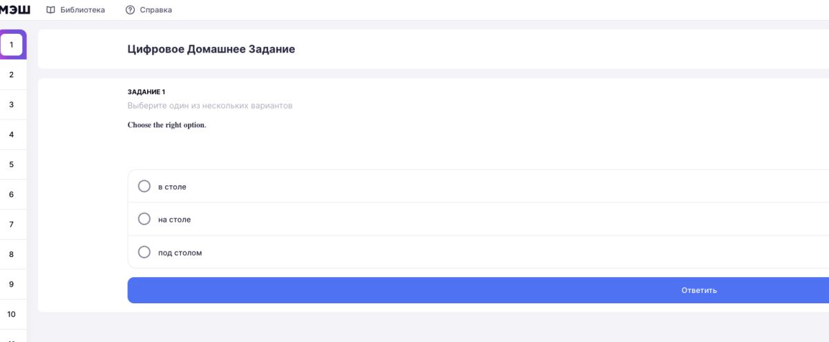
Task: Open the Библиотека menu item
Action: 82,10
